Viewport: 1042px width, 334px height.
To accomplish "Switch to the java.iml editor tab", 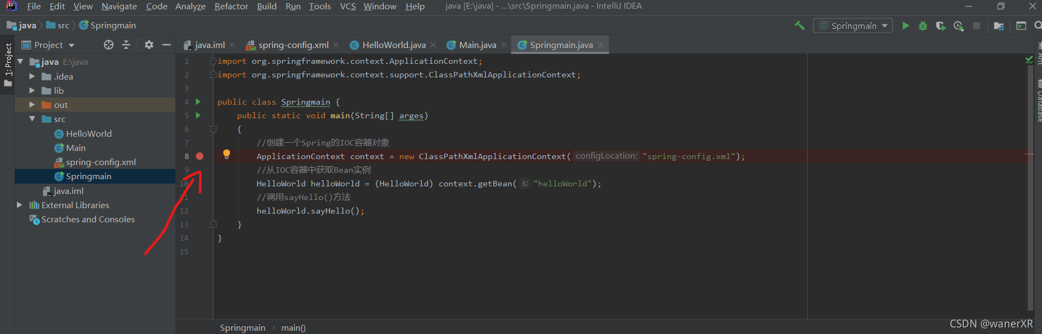I will click(x=210, y=45).
